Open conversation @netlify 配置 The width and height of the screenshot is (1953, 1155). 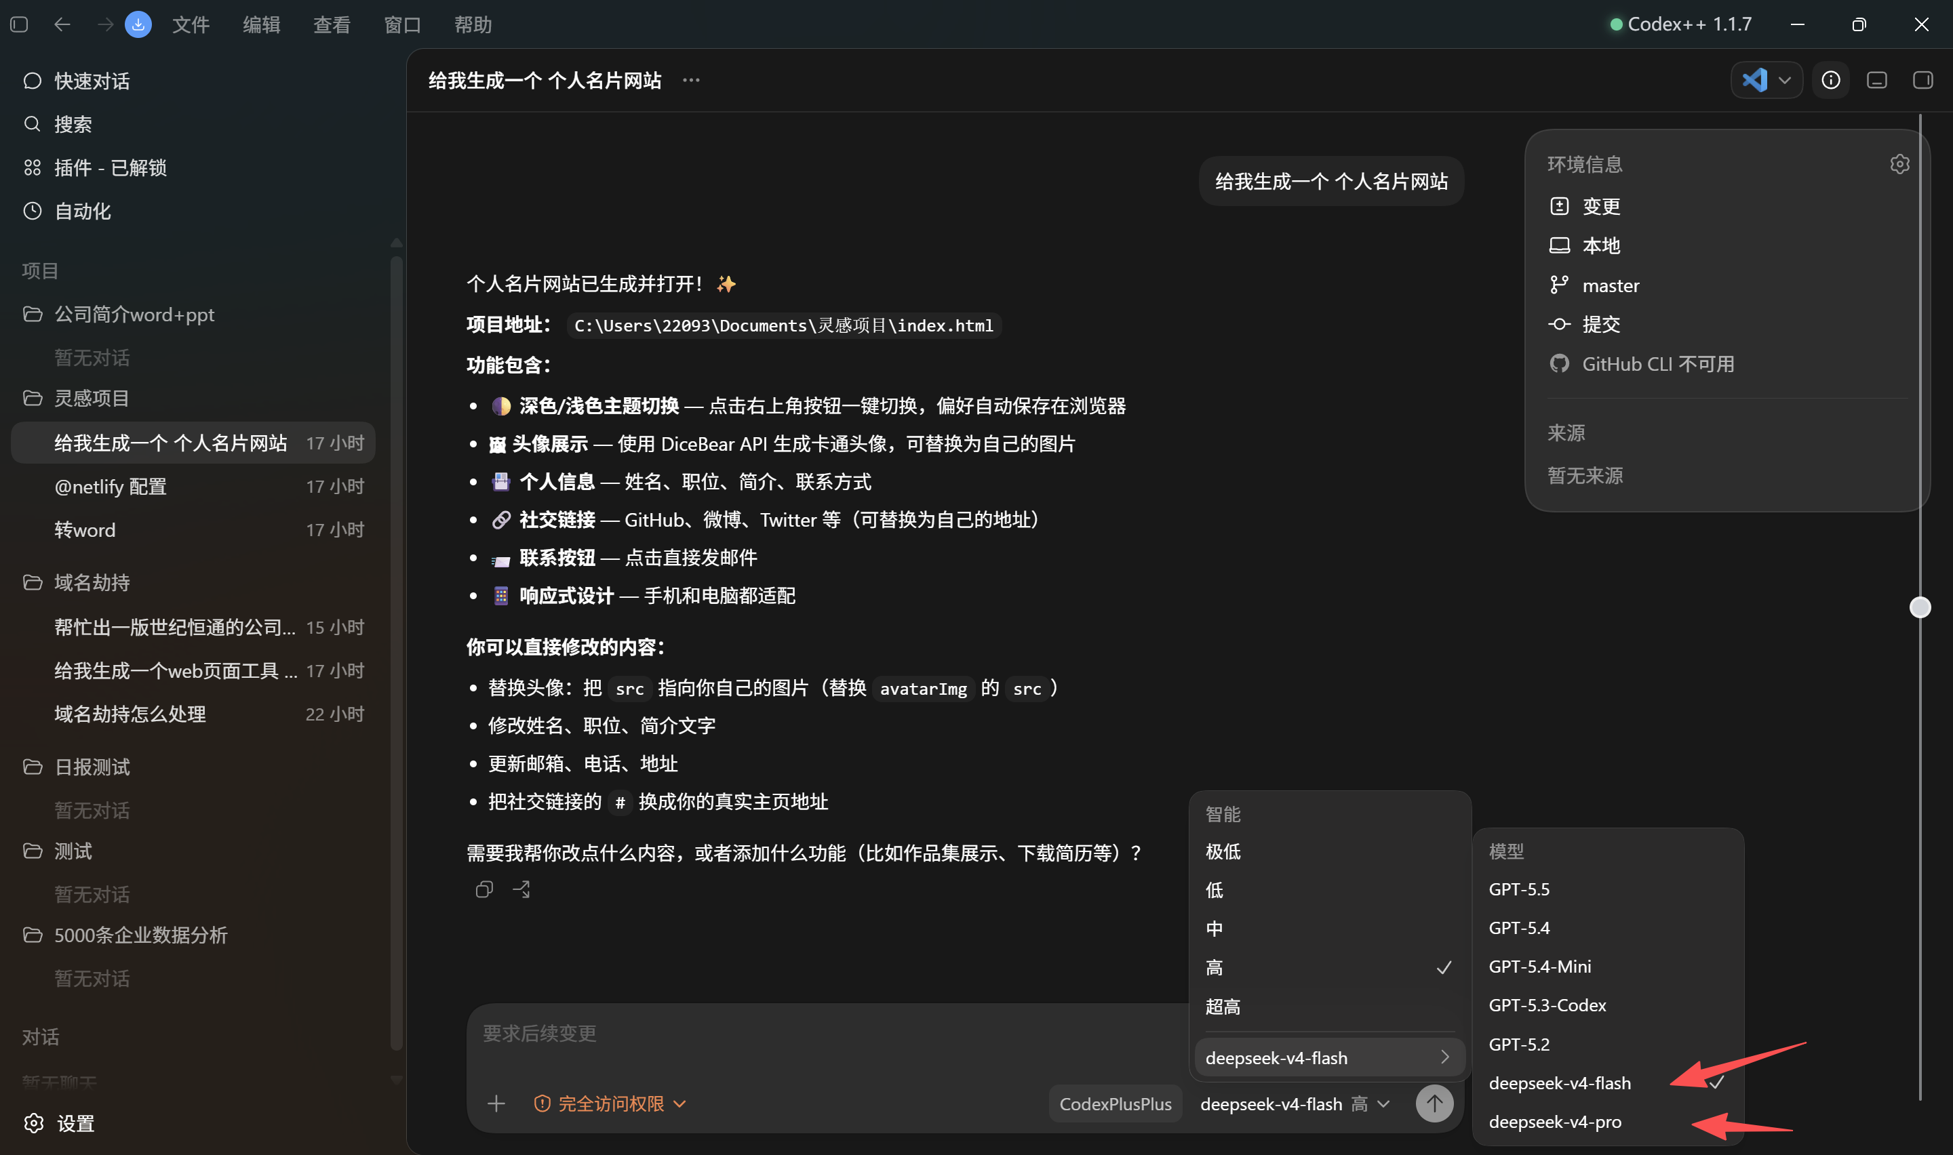point(193,487)
